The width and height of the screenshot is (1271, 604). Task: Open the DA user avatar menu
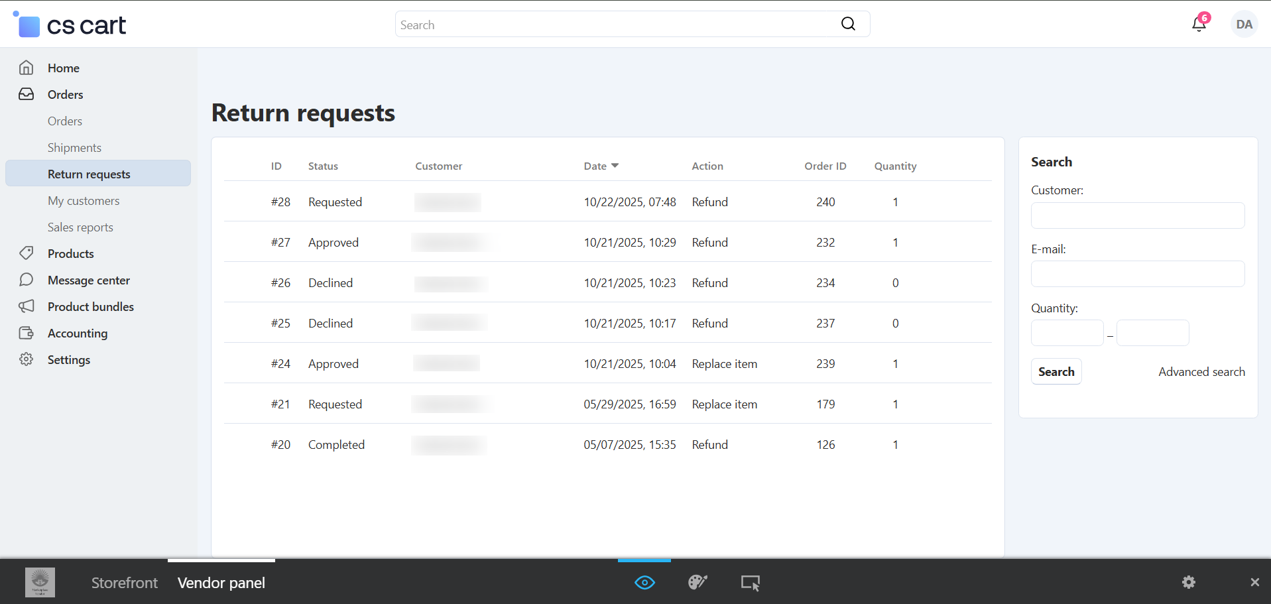pyautogui.click(x=1244, y=25)
